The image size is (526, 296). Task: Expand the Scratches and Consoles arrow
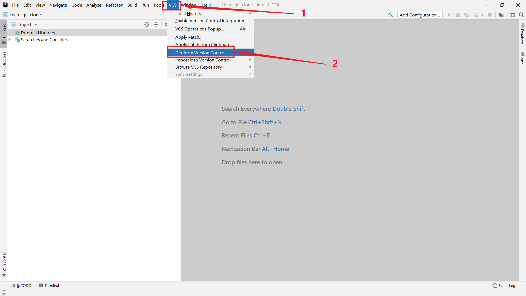pyautogui.click(x=10, y=40)
